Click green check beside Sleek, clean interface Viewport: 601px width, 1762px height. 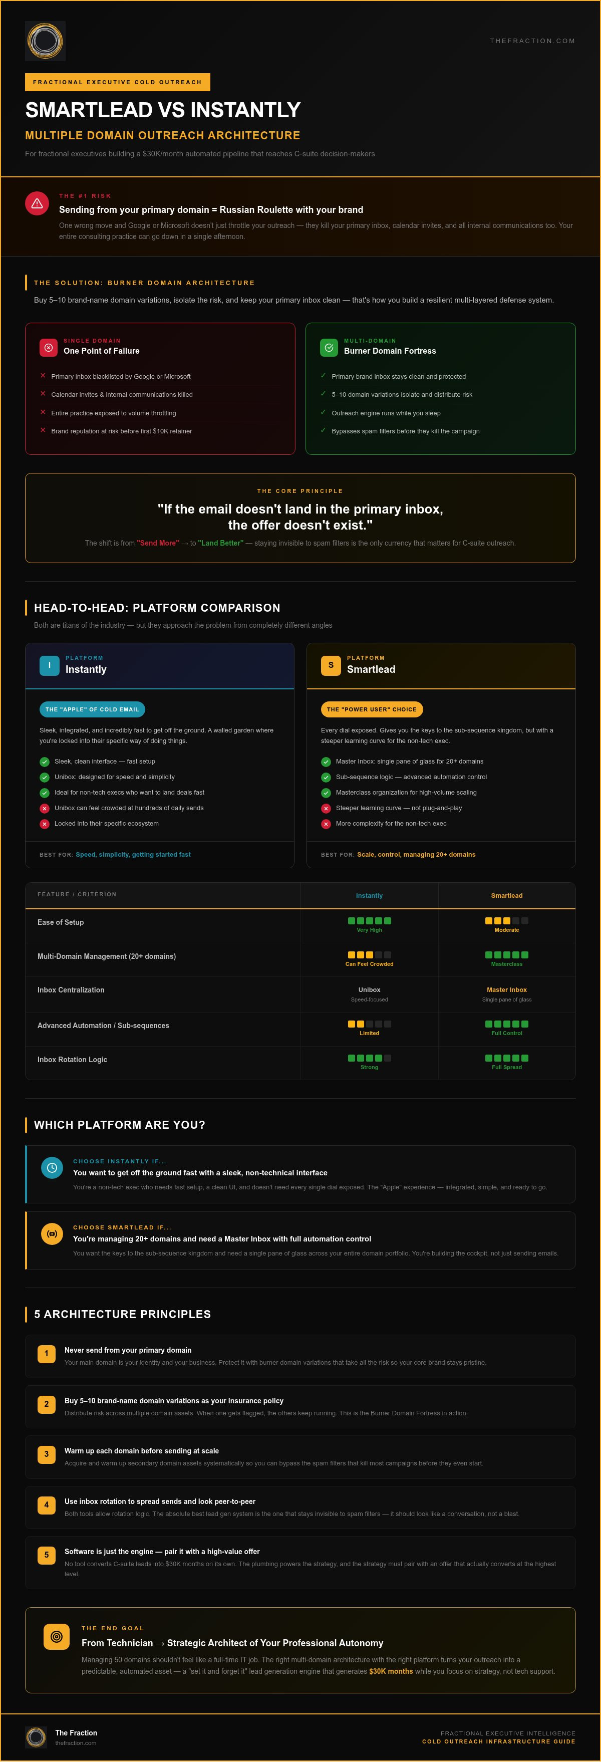coord(45,762)
